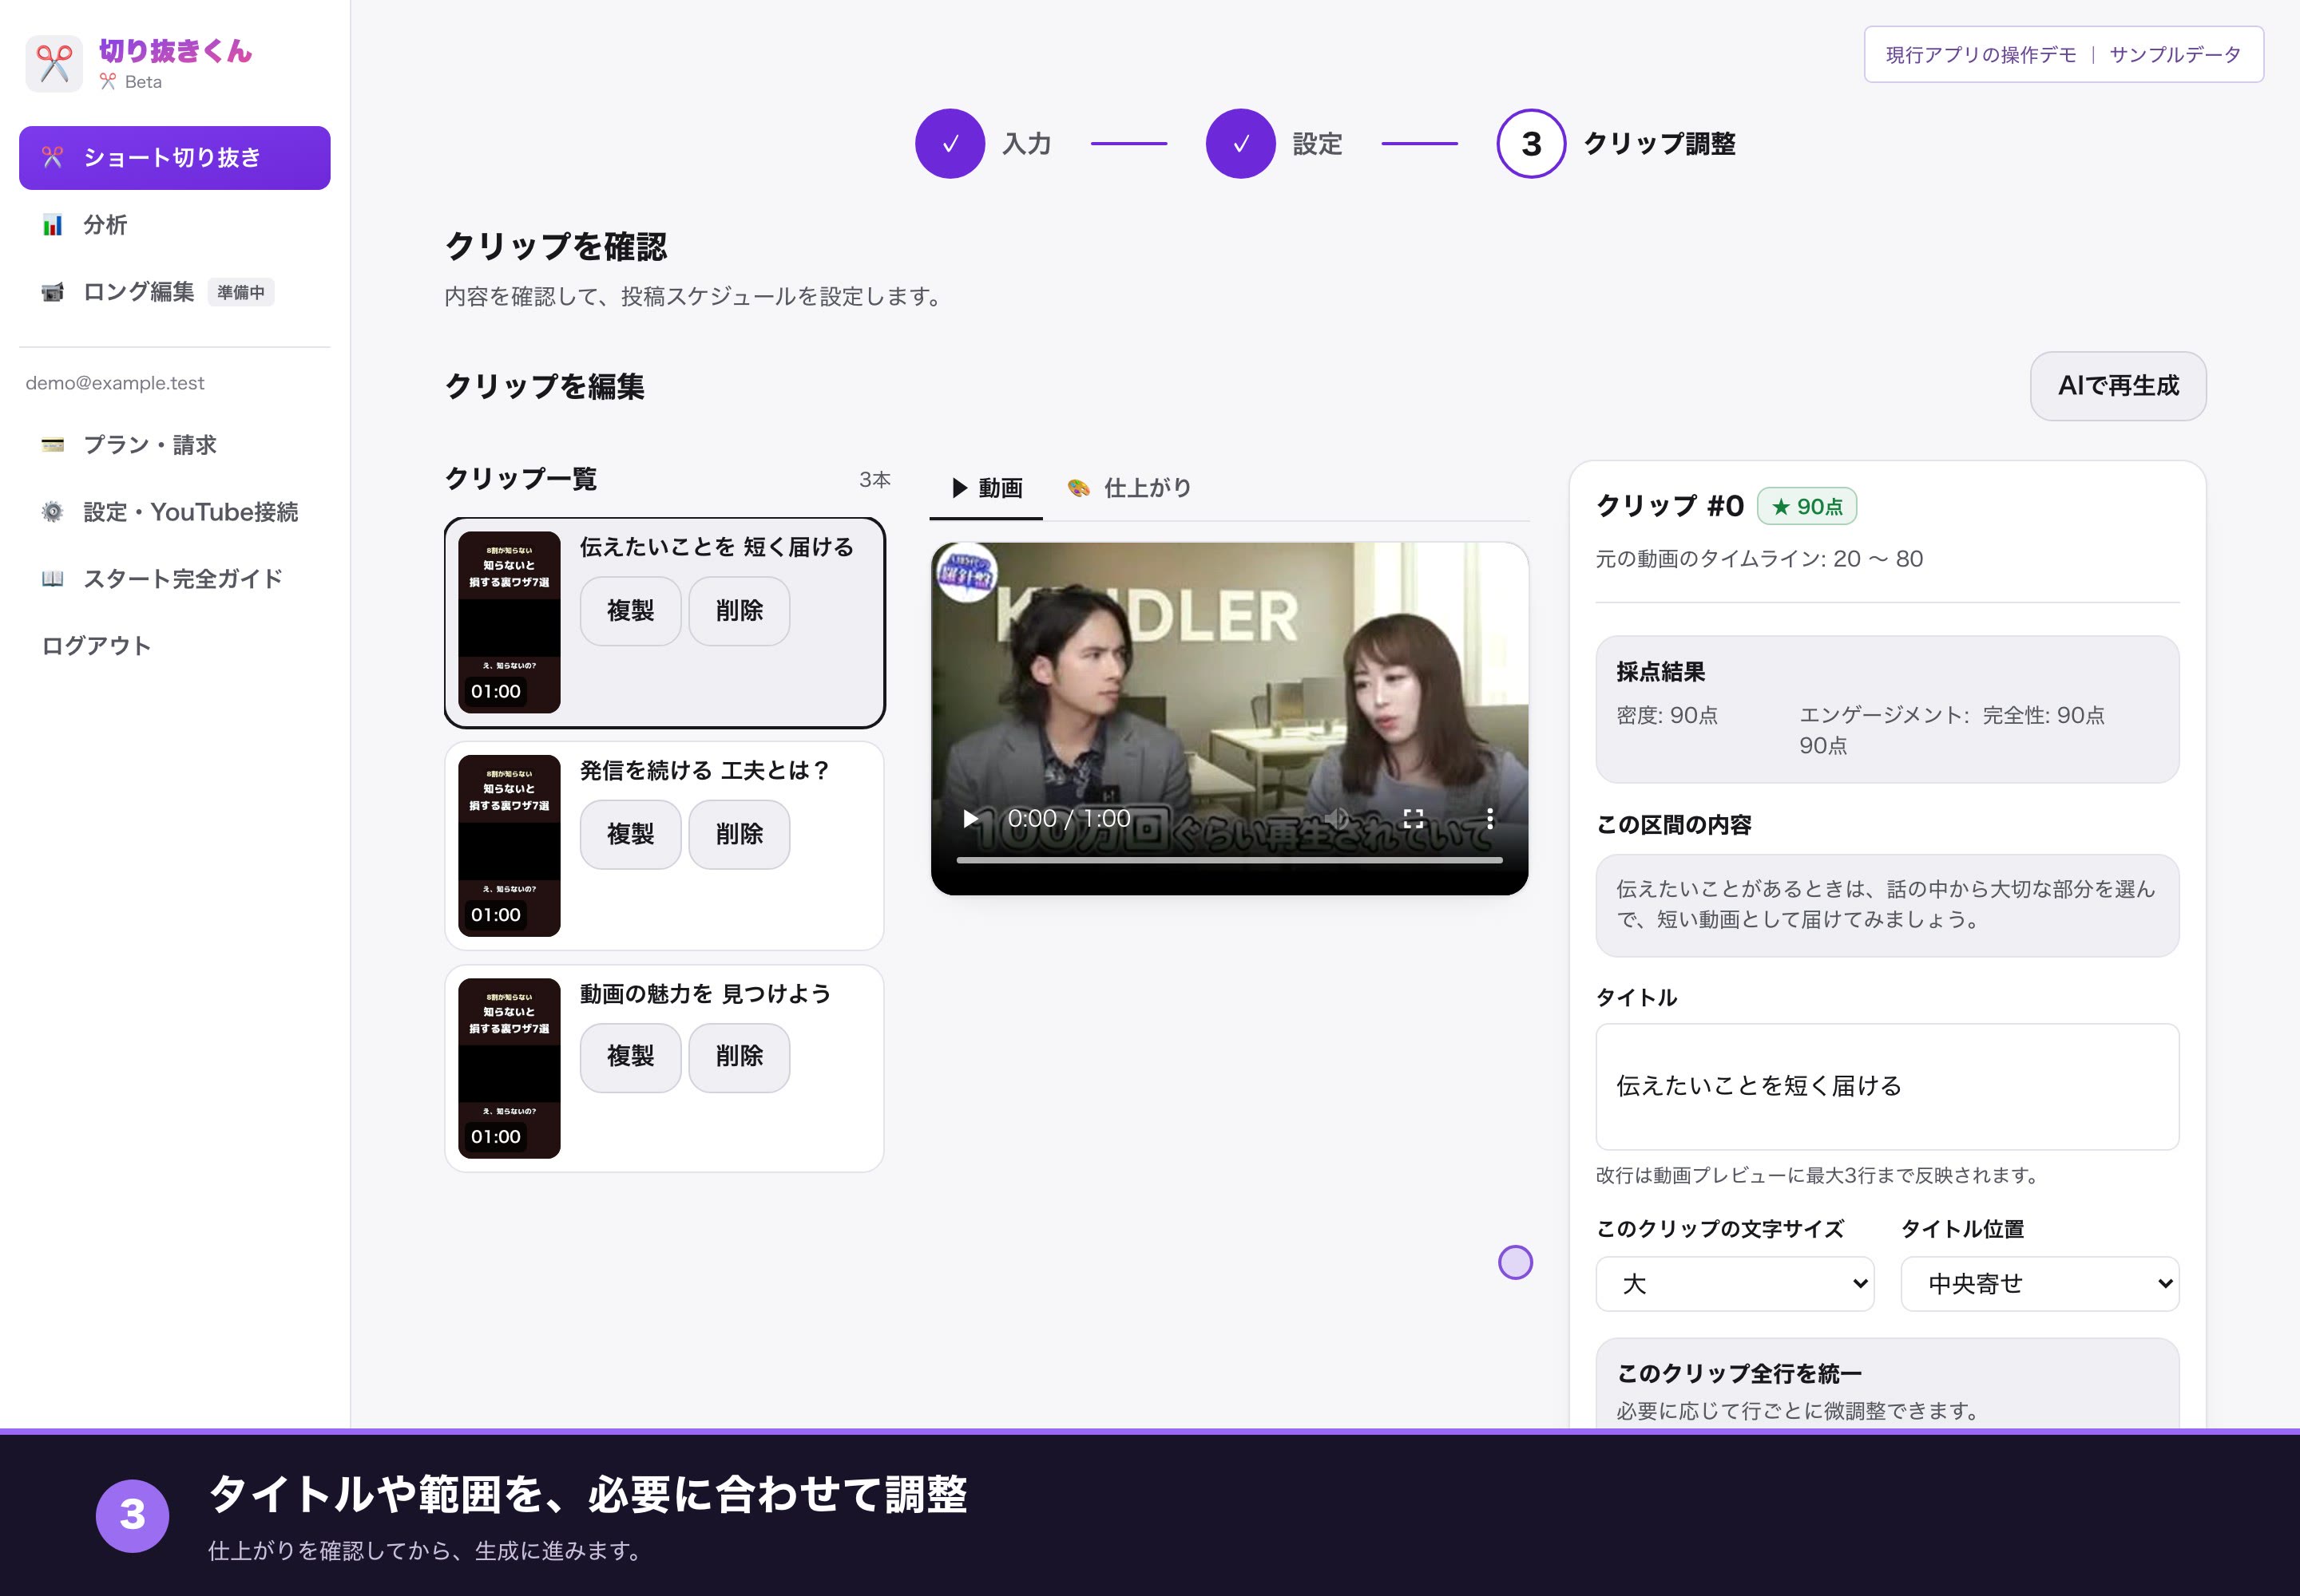Click the scissors app logo icon
The height and width of the screenshot is (1596, 2300).
54,64
